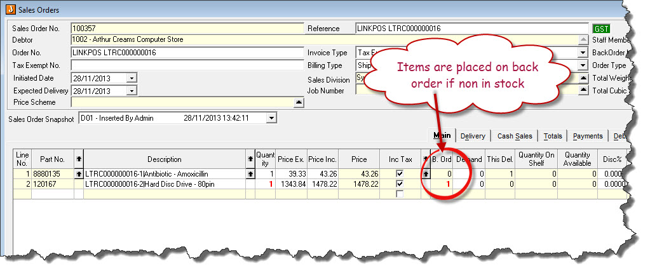The width and height of the screenshot is (650, 275).
Task: Open the Job Number lookup arrow
Action: pyautogui.click(x=583, y=90)
